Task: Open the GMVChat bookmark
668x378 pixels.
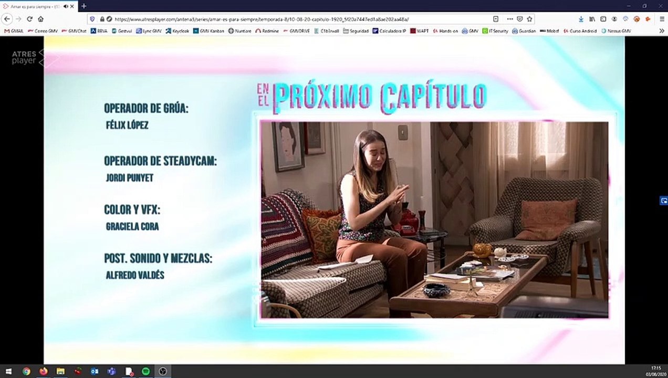Action: tap(74, 31)
